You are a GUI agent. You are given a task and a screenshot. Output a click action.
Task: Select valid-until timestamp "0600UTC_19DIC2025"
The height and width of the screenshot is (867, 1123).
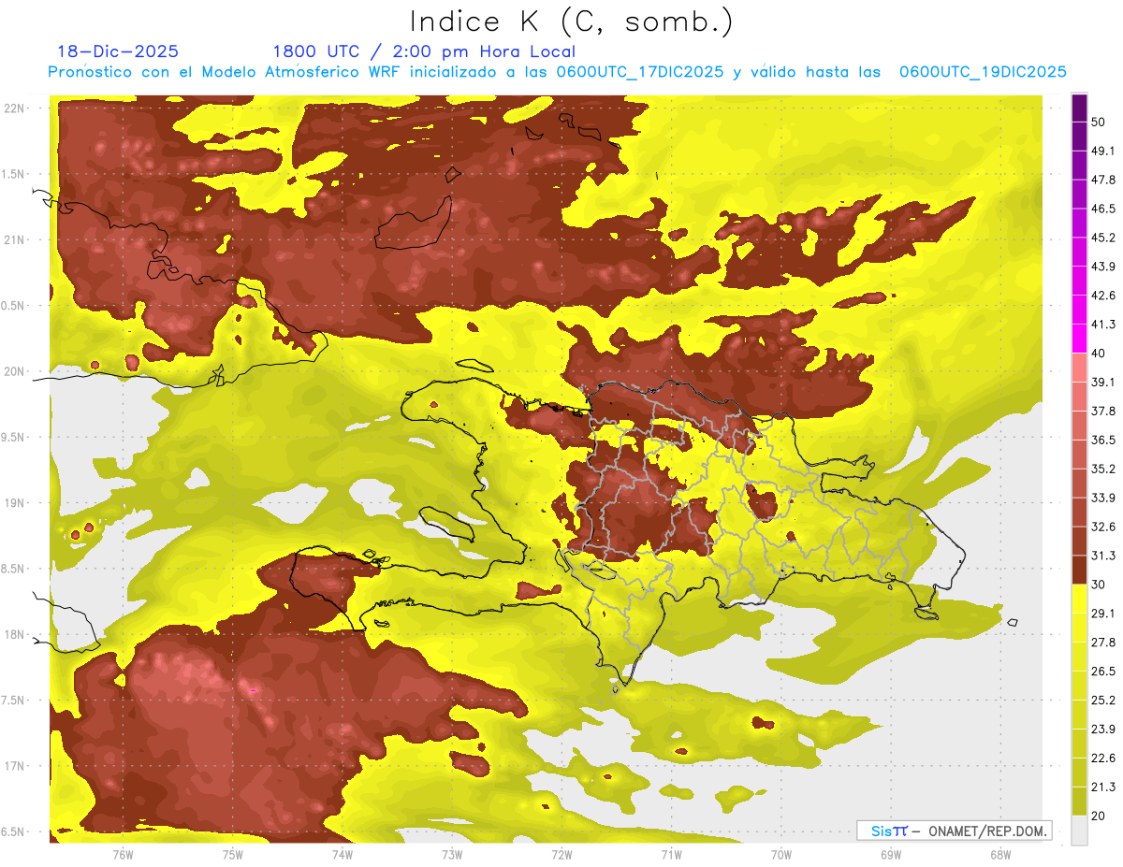[x=983, y=72]
